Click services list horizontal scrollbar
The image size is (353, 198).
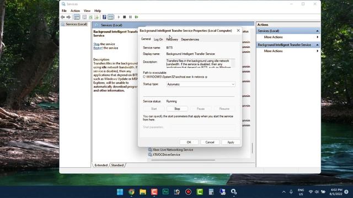(x=183, y=160)
